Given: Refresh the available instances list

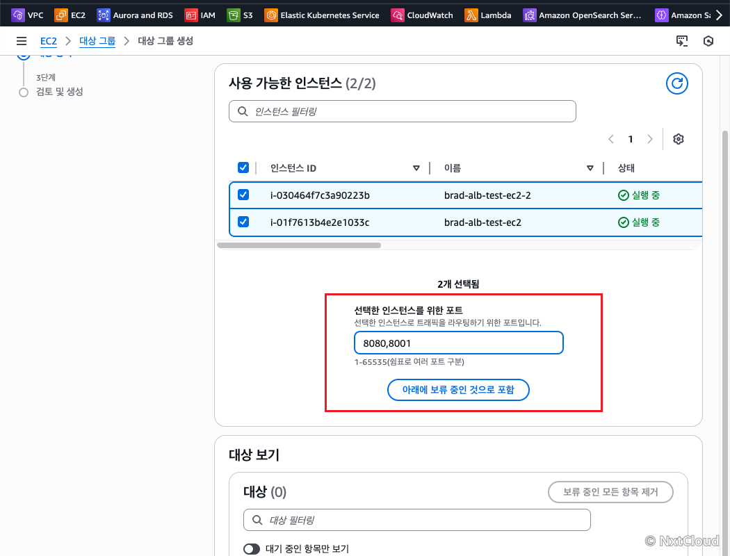Looking at the screenshot, I should (677, 83).
